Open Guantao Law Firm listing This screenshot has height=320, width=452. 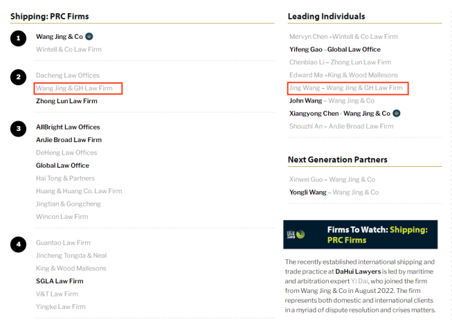63,242
